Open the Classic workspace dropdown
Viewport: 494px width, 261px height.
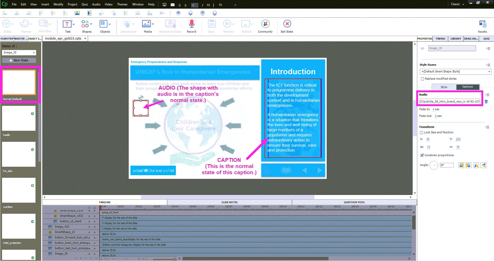pos(457,4)
